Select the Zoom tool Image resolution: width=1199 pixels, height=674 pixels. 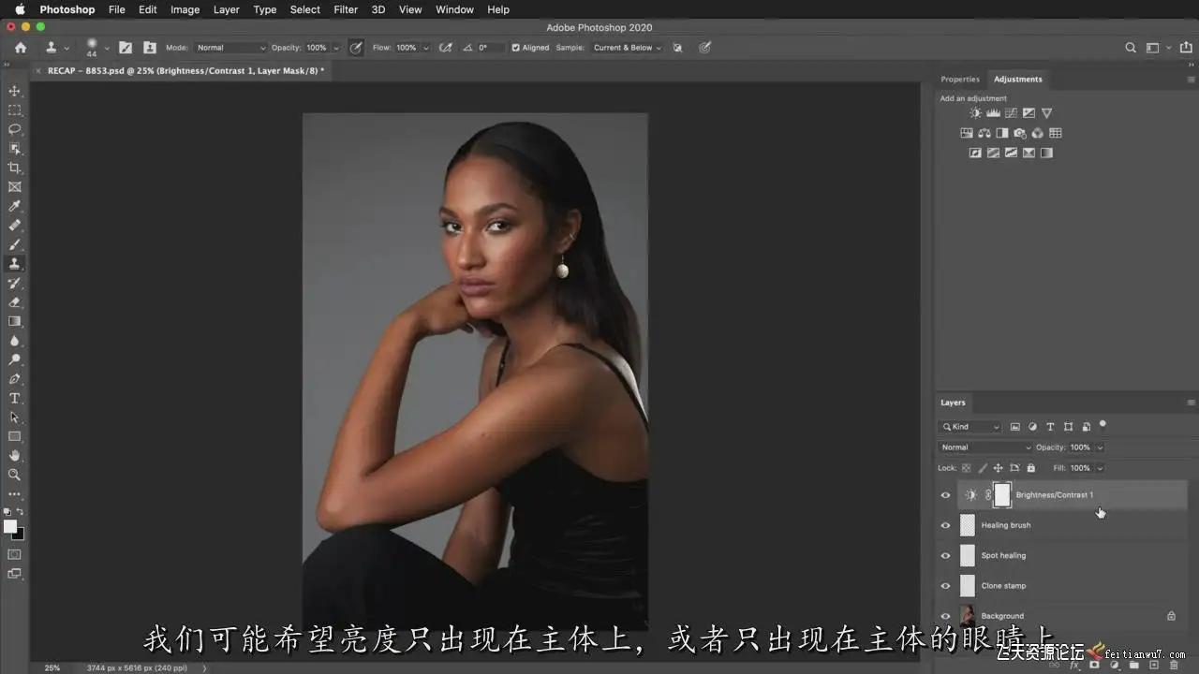point(14,475)
